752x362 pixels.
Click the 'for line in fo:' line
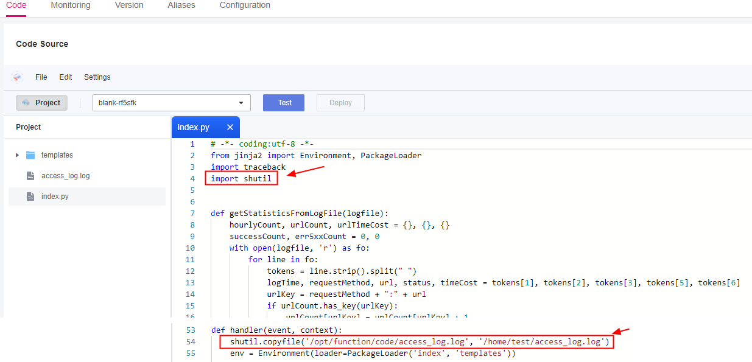pos(283,259)
